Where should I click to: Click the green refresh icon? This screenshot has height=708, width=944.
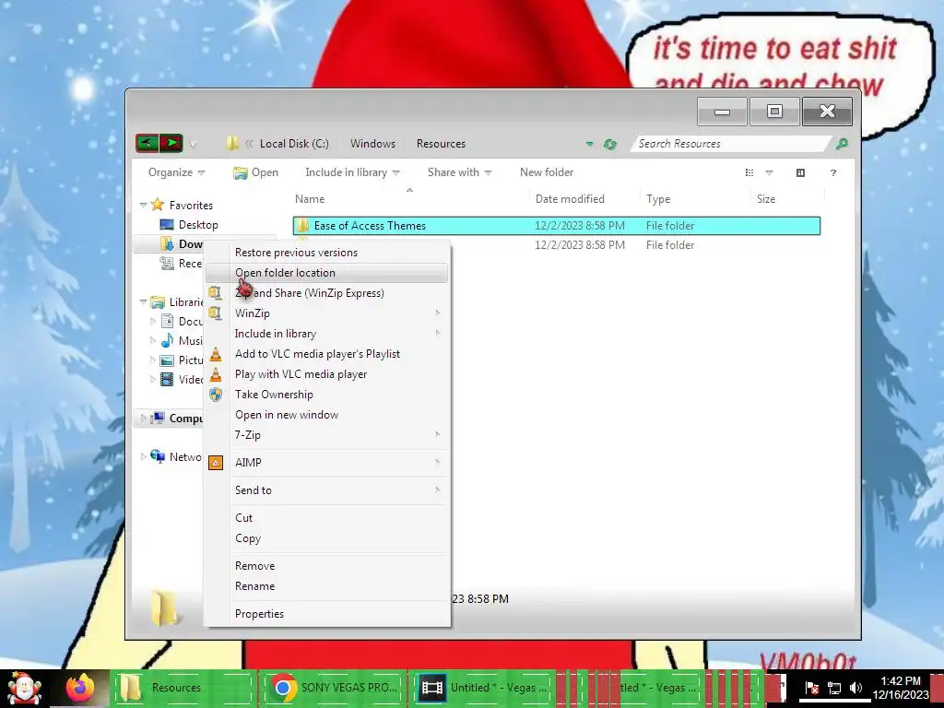click(x=610, y=144)
